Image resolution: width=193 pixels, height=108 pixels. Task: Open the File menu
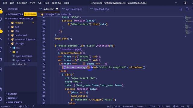click(5, 3)
